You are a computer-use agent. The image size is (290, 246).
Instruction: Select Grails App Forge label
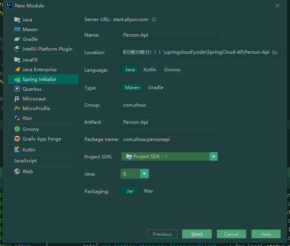coord(42,139)
